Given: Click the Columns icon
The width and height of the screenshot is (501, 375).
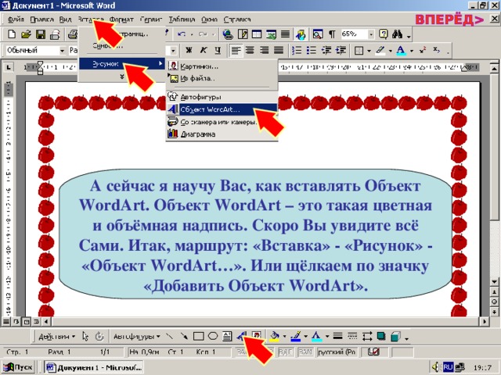Looking at the screenshot, I should pyautogui.click(x=285, y=34).
